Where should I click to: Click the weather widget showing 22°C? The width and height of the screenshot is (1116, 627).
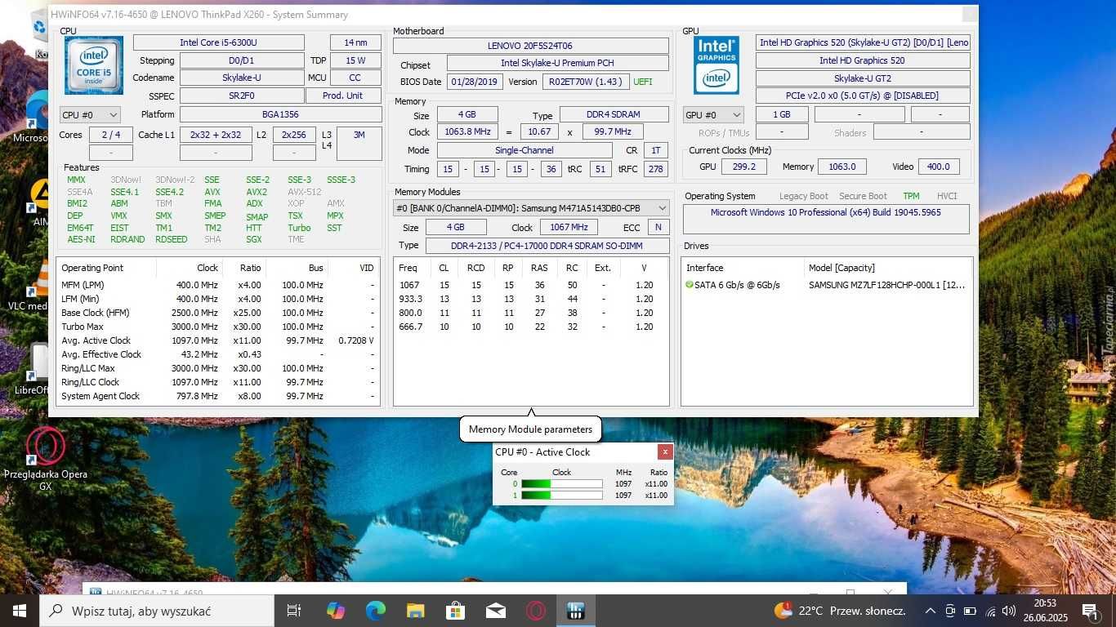840,611
